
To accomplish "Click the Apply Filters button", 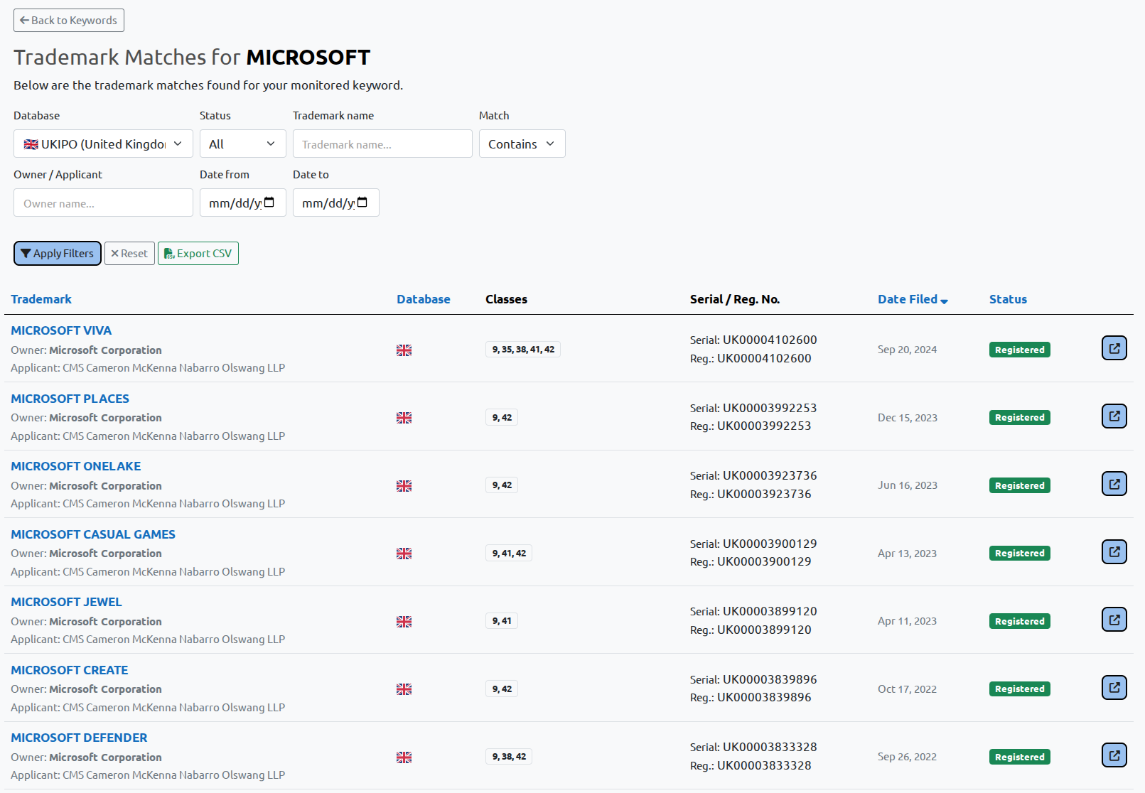I will pos(57,253).
